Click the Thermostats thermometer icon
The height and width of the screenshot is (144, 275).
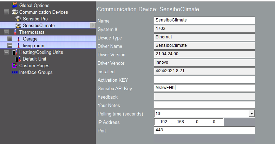coord(15,32)
